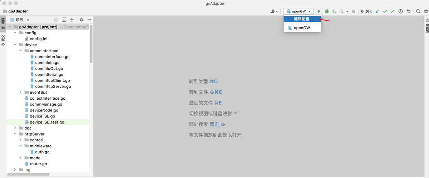
Task: Select commManage.go file
Action: 43,104
